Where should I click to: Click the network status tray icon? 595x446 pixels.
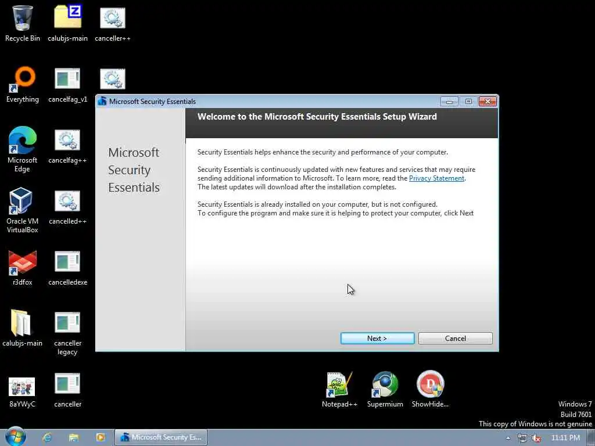[522, 438]
